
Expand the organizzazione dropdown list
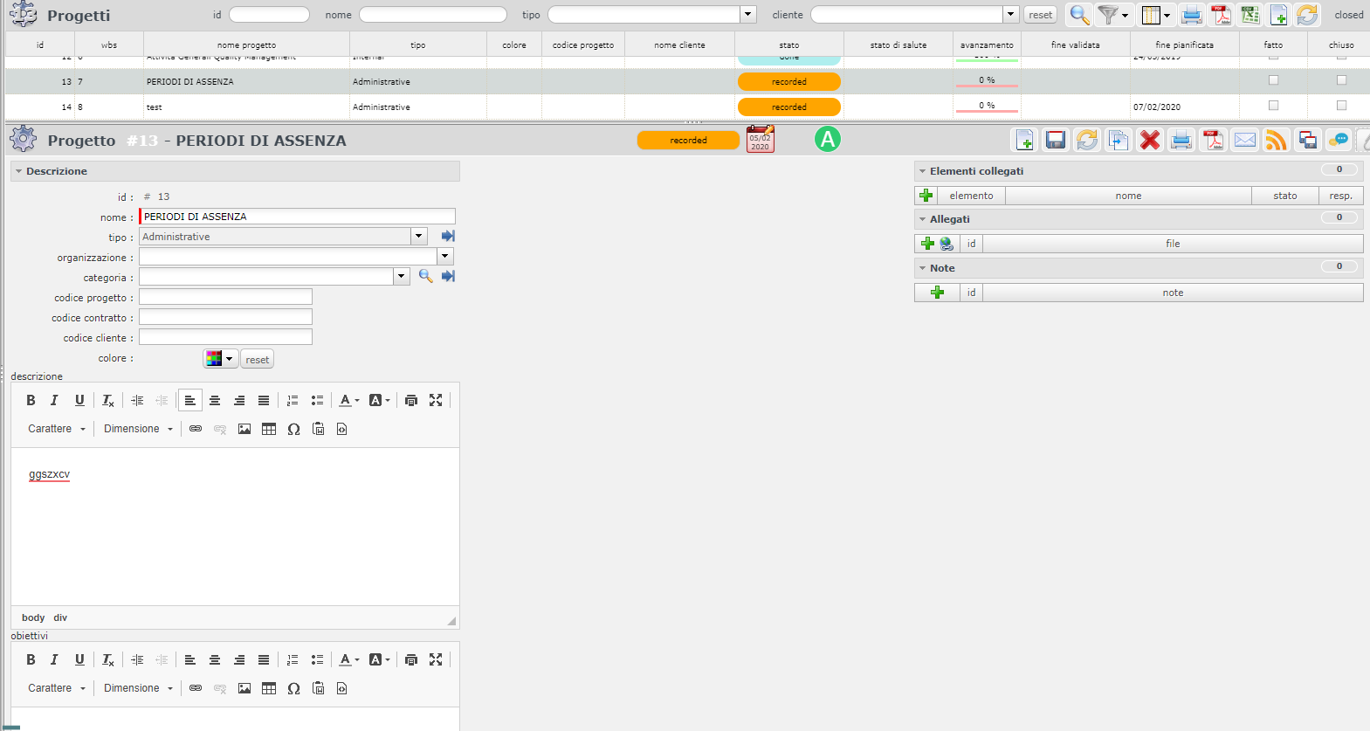click(x=445, y=256)
